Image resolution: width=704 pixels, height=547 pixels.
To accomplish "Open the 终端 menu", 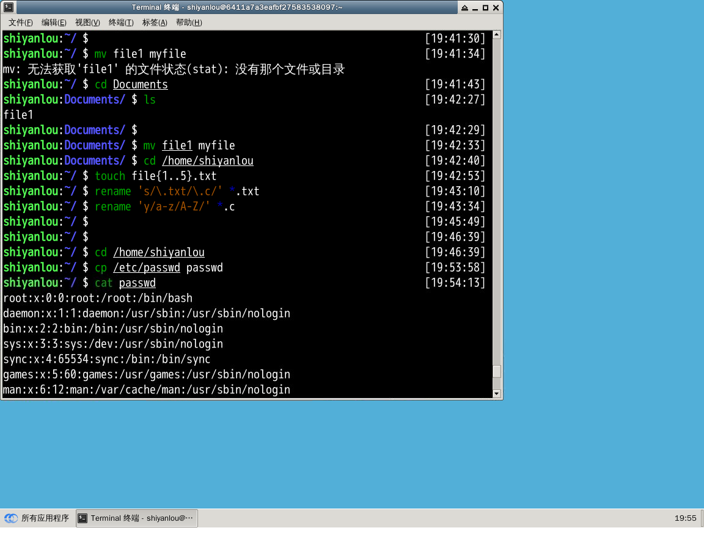I will [120, 22].
